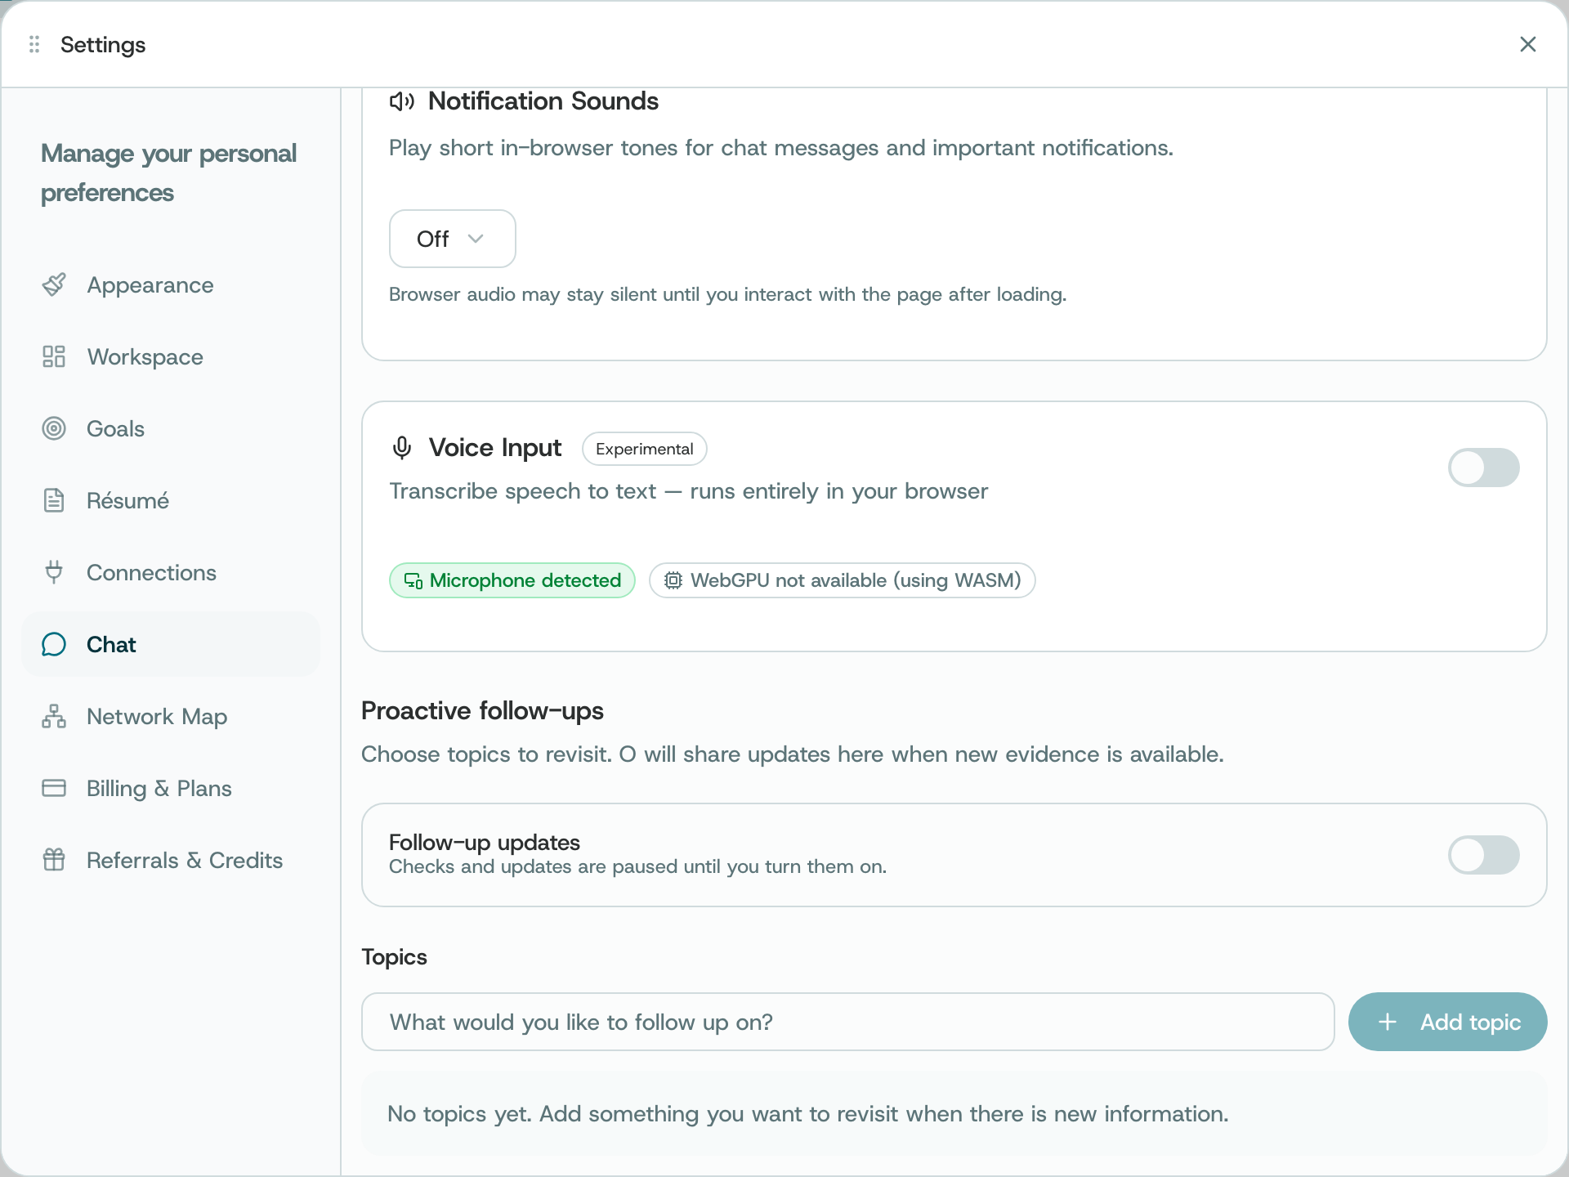Click the Billing & Plans card icon
The image size is (1569, 1177).
click(54, 788)
